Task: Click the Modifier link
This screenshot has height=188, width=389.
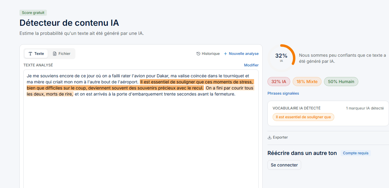Action: click(251, 65)
